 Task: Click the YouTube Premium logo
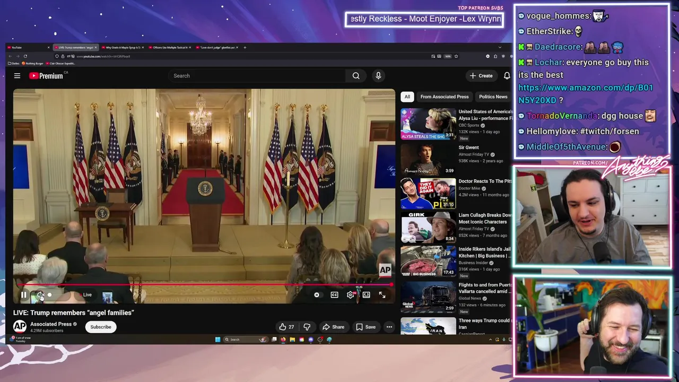pyautogui.click(x=46, y=76)
